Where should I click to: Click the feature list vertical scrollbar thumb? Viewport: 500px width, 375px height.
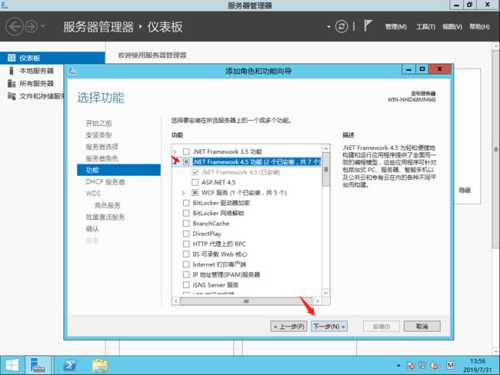click(x=326, y=170)
